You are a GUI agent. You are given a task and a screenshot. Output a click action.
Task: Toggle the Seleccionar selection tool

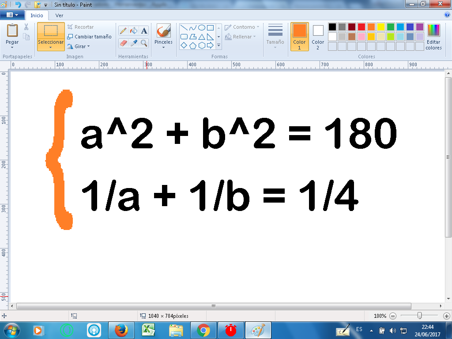[51, 36]
